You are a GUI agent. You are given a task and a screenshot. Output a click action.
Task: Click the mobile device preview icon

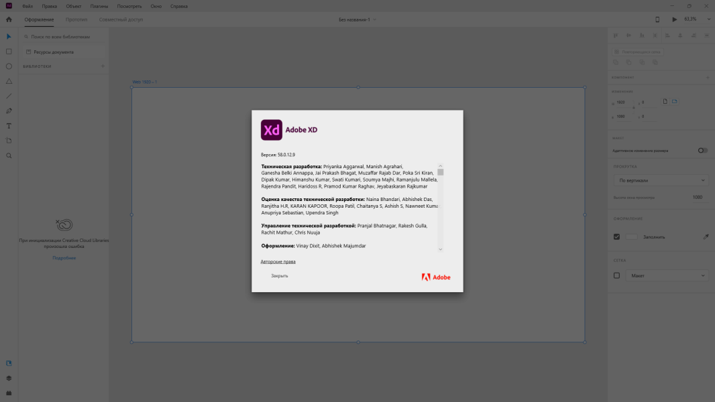point(657,19)
